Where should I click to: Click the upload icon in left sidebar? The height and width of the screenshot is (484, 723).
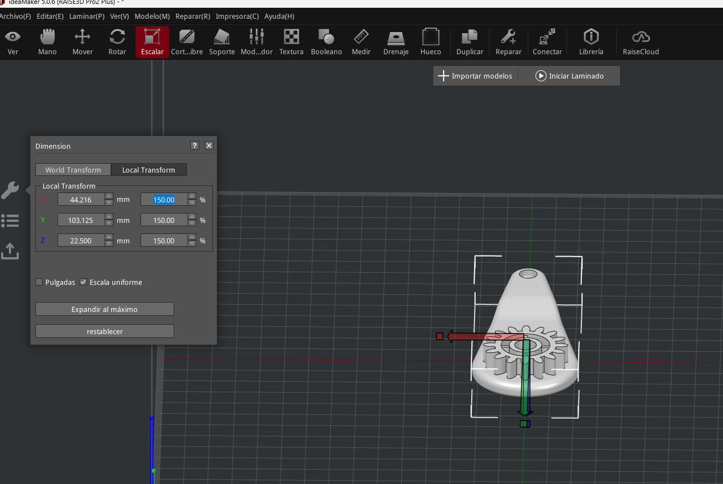10,251
